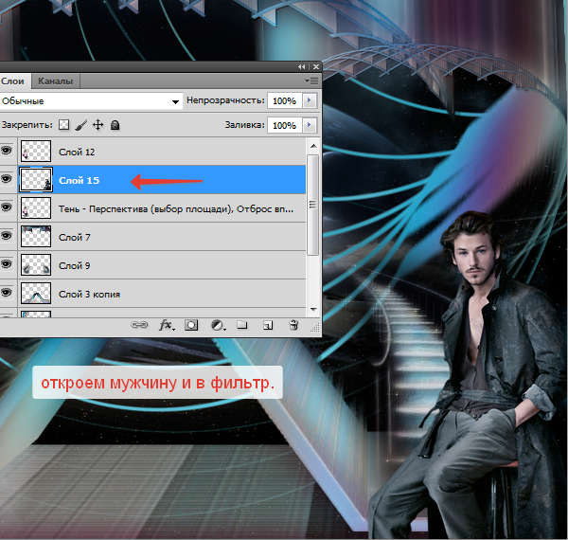568x540 pixels.
Task: Open the Непрозрачность slider arrow
Action: click(309, 100)
